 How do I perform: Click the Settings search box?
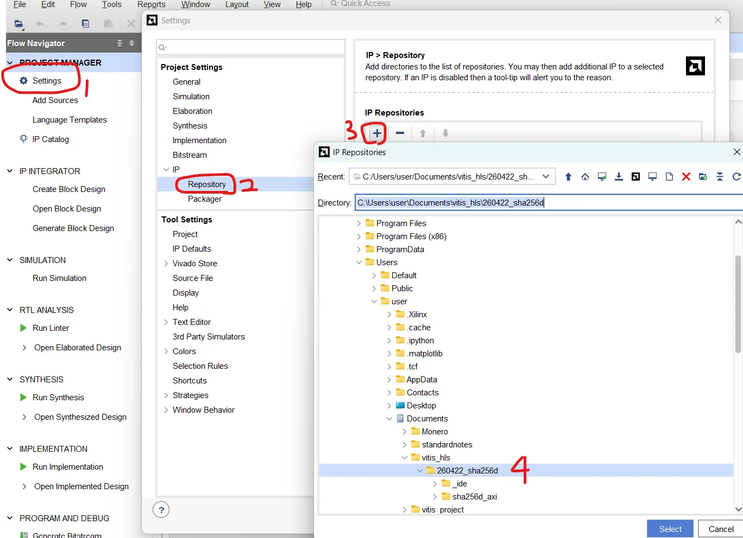(250, 47)
